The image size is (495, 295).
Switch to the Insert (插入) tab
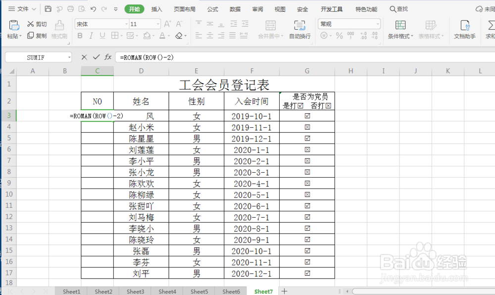coord(156,9)
